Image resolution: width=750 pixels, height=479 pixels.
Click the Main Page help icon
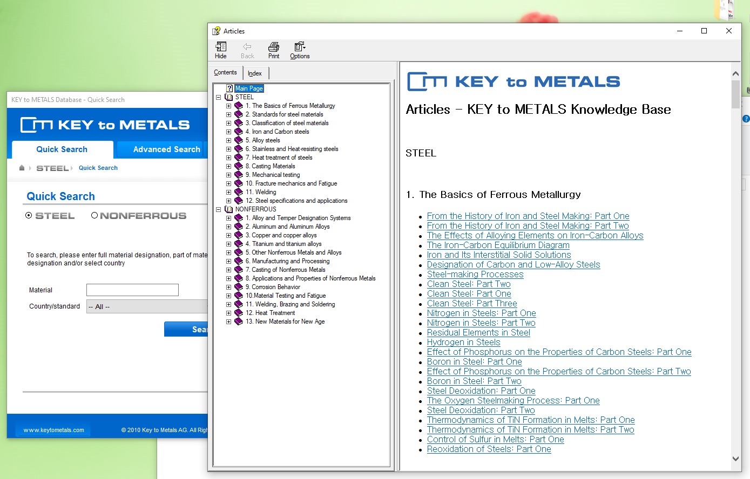pyautogui.click(x=229, y=88)
